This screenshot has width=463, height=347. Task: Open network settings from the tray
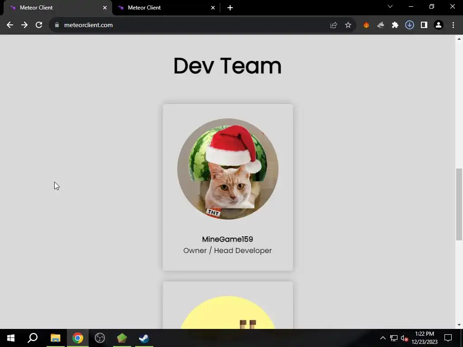click(394, 338)
